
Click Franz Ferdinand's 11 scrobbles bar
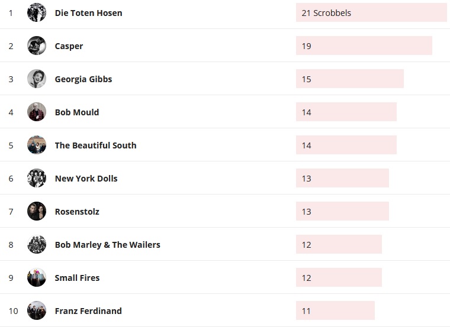[335, 310]
